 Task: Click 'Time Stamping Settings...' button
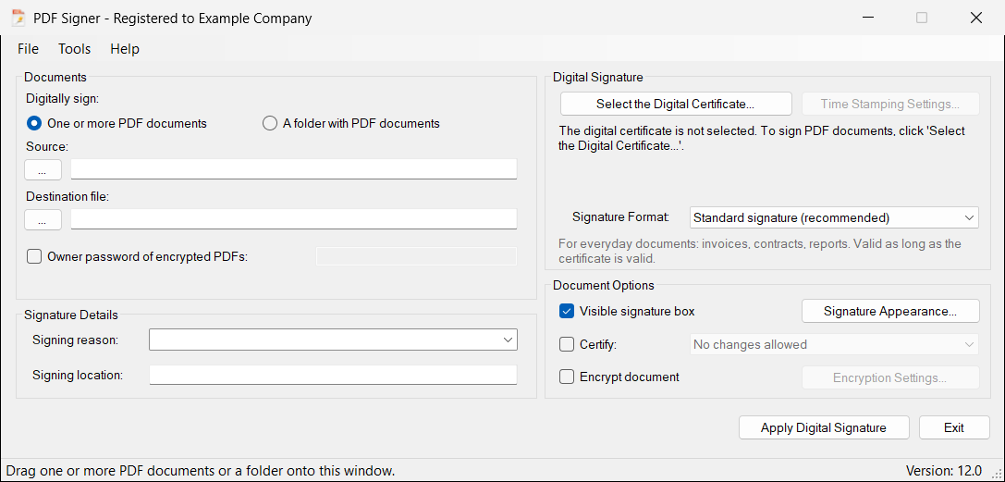[890, 104]
